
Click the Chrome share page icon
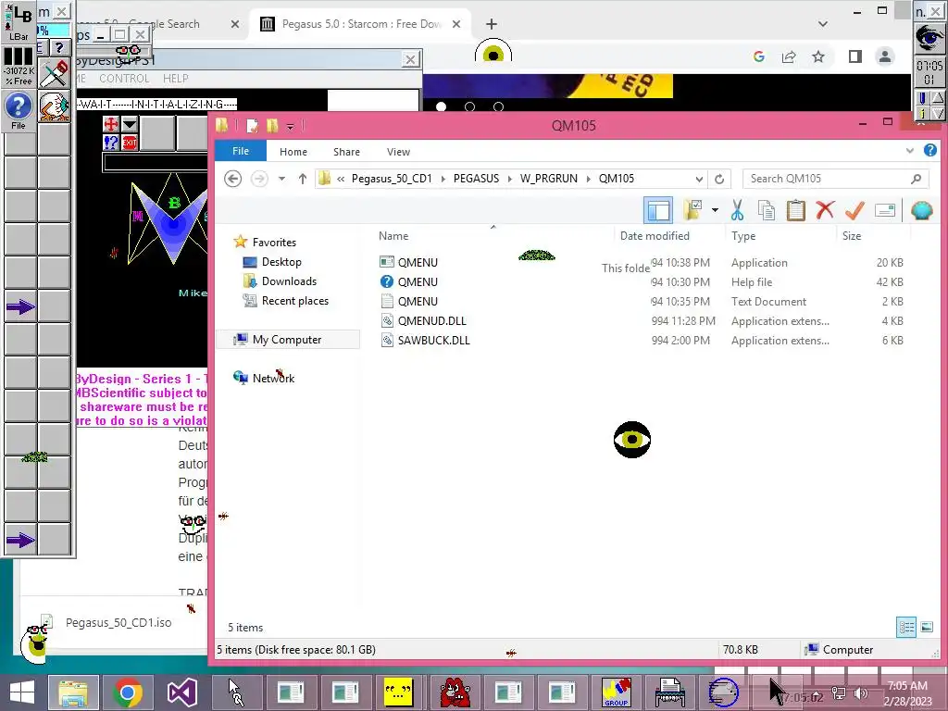point(789,56)
